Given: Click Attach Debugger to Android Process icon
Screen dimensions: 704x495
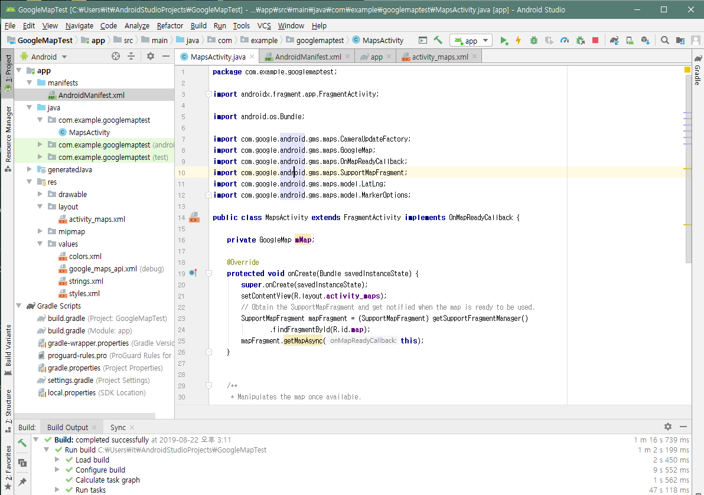Looking at the screenshot, I should (580, 40).
